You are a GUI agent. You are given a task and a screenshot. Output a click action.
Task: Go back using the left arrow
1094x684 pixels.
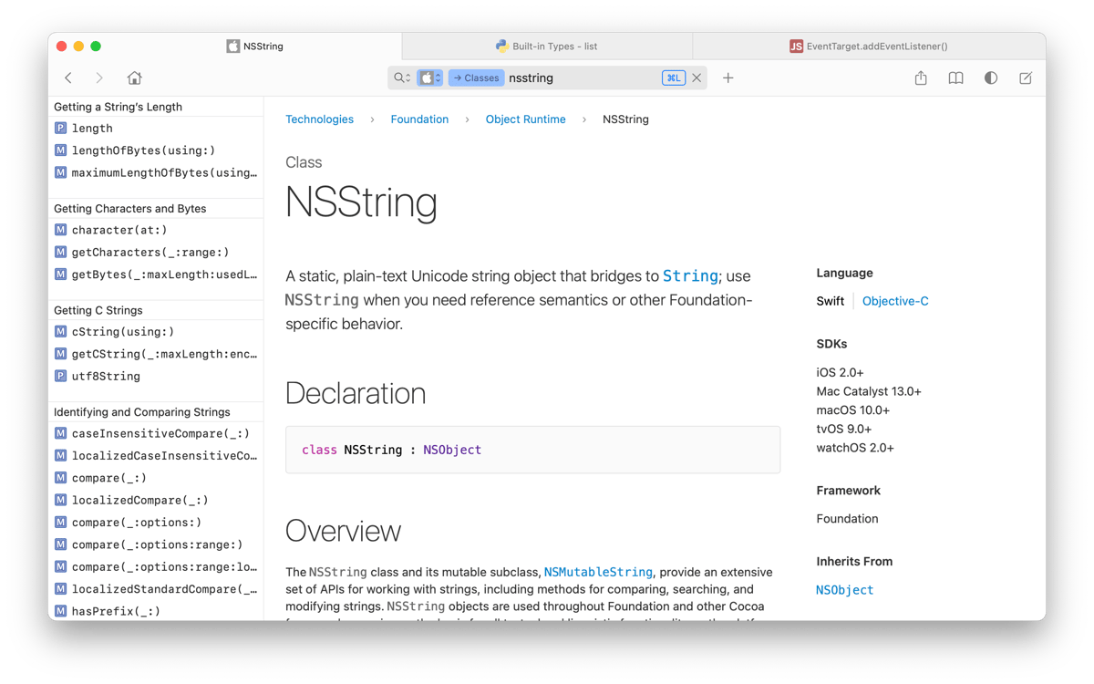(x=68, y=78)
